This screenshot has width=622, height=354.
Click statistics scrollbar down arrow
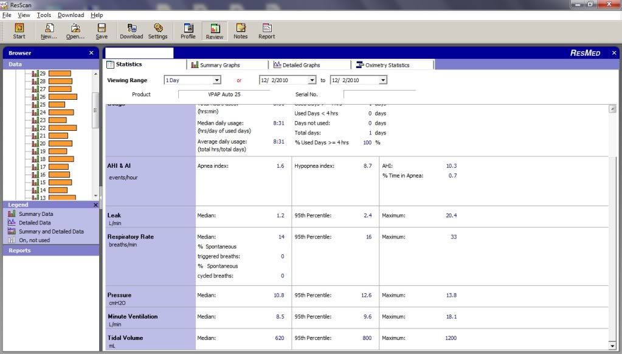tap(612, 346)
